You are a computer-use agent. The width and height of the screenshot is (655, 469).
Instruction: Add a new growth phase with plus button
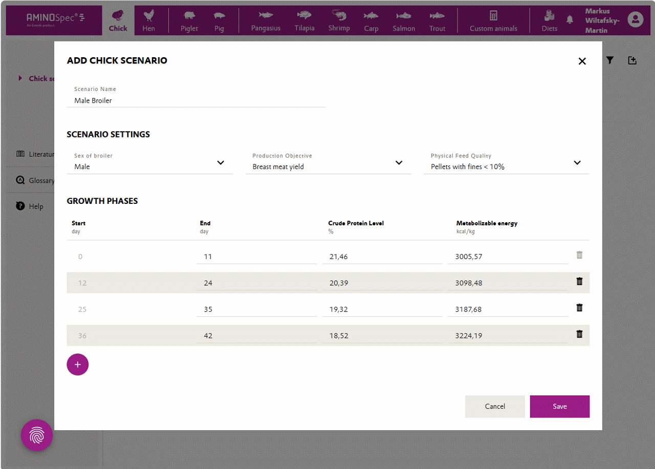78,364
